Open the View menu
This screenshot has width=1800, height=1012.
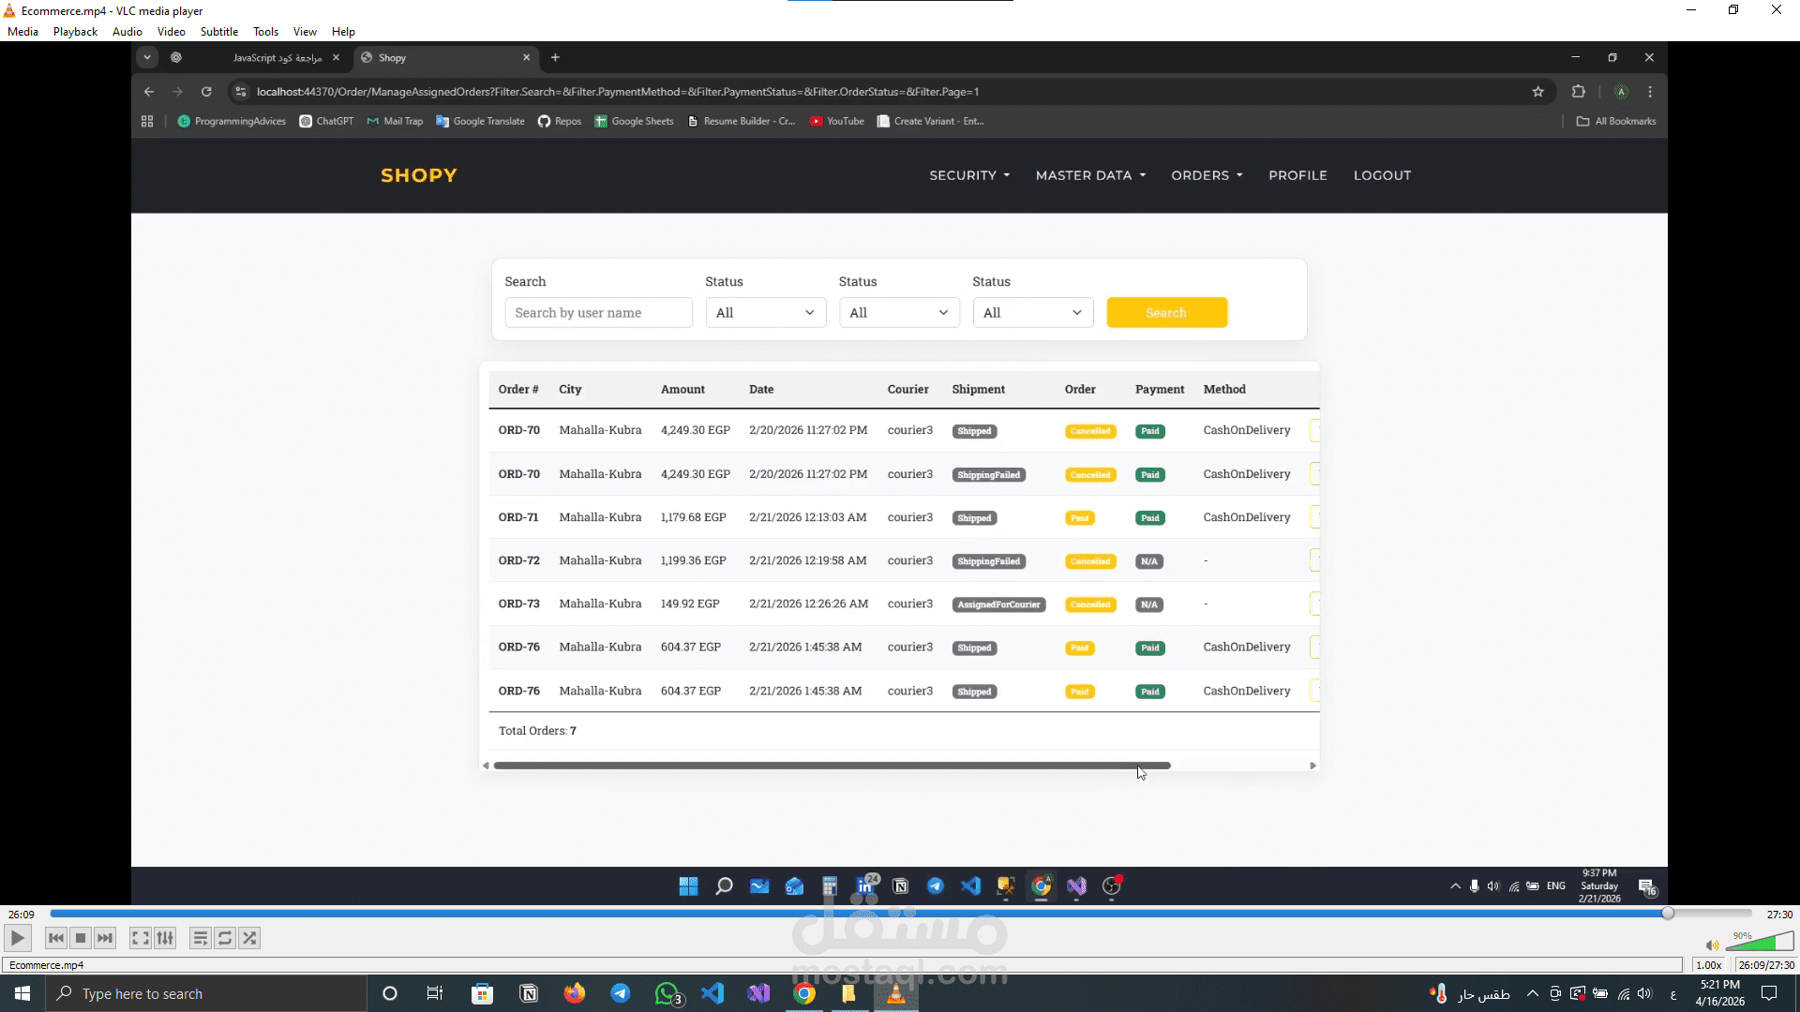(x=305, y=31)
